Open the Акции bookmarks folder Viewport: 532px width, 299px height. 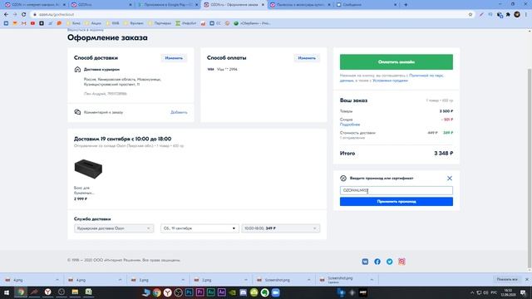(x=93, y=23)
